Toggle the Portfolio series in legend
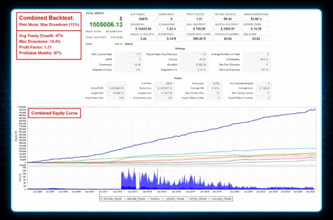The height and width of the screenshot is (220, 333). [x=153, y=199]
